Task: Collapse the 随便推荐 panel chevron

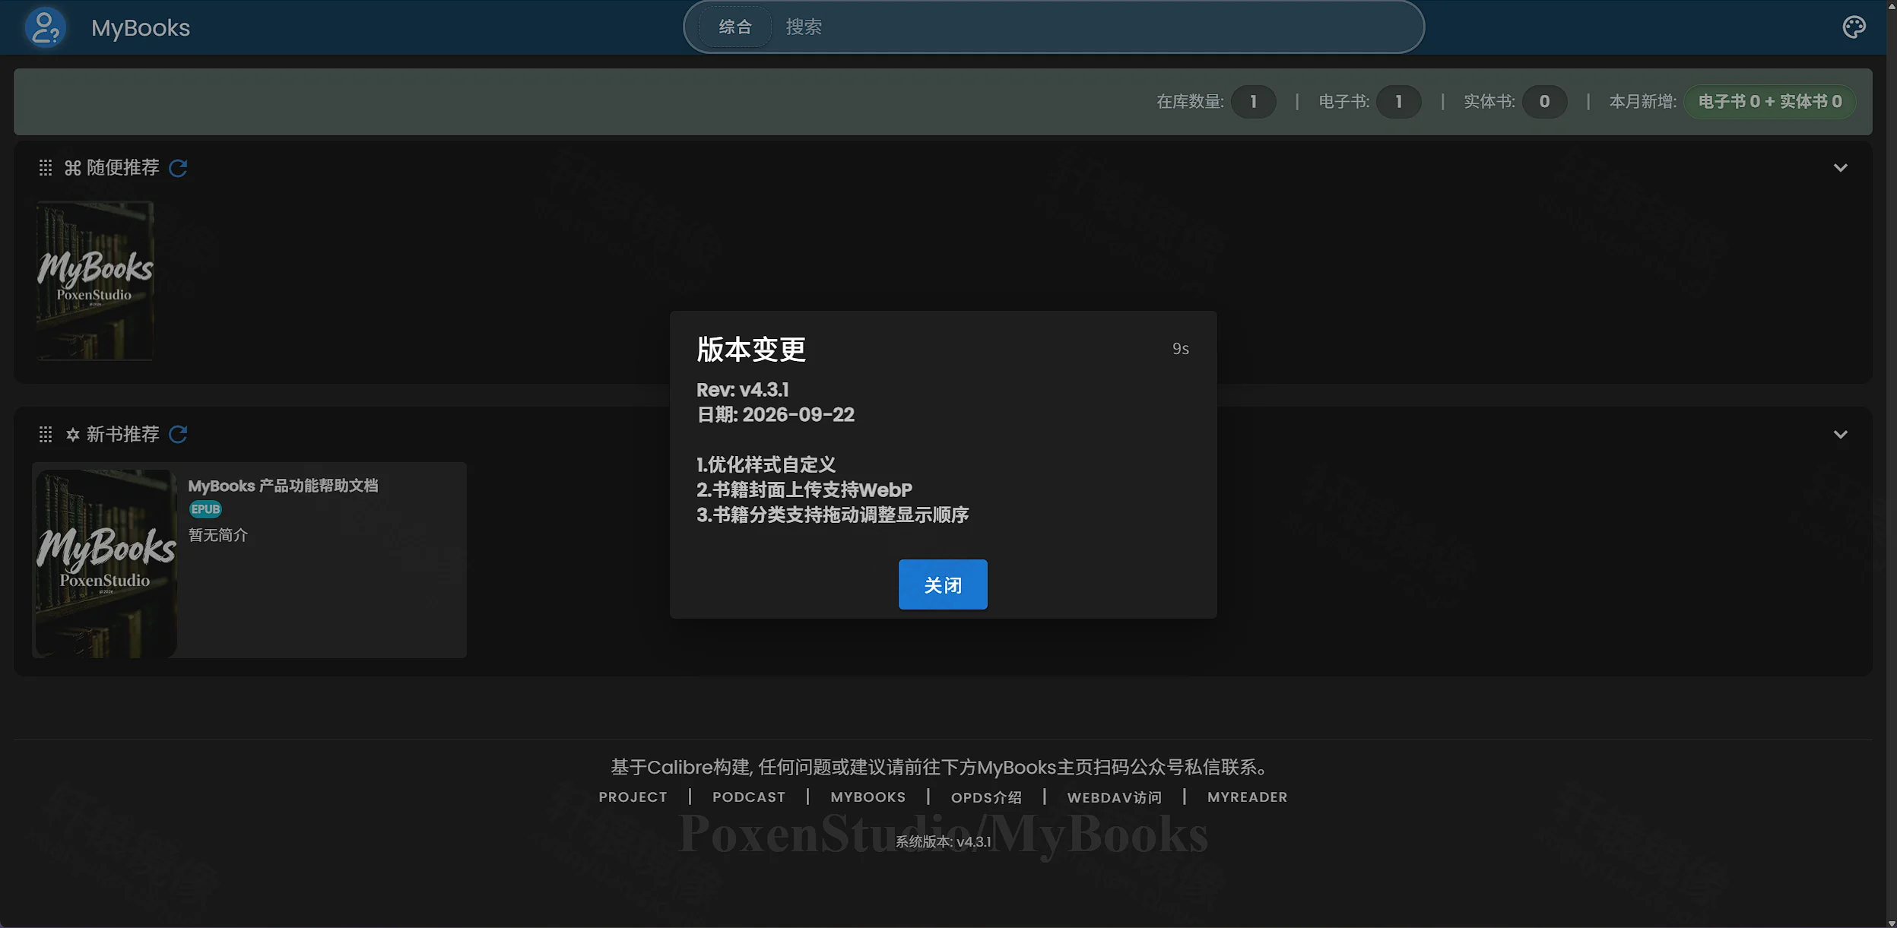Action: pyautogui.click(x=1840, y=168)
